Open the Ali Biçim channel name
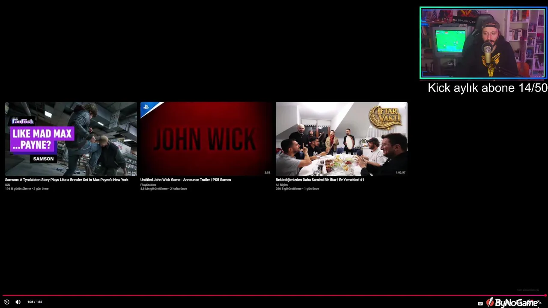Image resolution: width=548 pixels, height=308 pixels. 282,185
